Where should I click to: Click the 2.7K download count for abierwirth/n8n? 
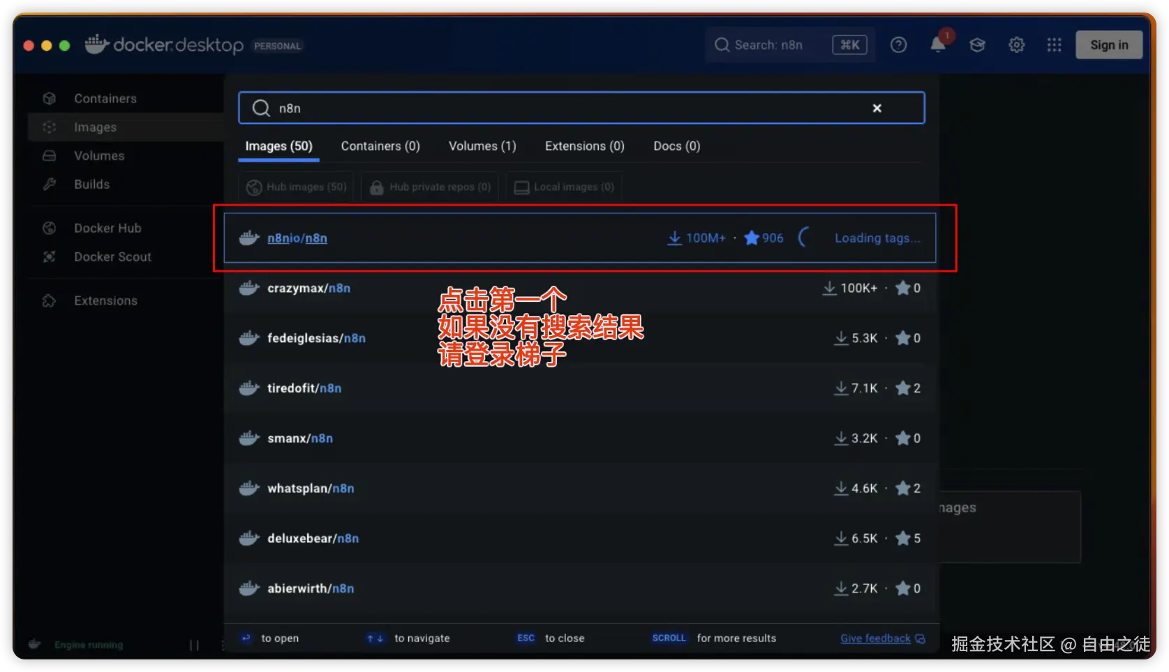tap(864, 588)
